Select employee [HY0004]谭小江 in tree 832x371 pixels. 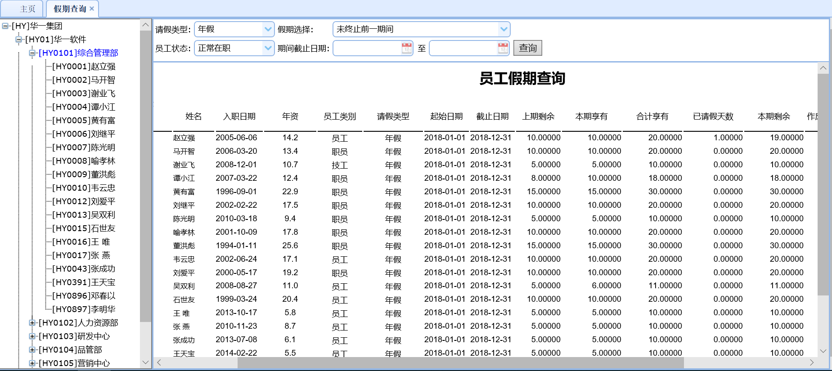pyautogui.click(x=84, y=107)
